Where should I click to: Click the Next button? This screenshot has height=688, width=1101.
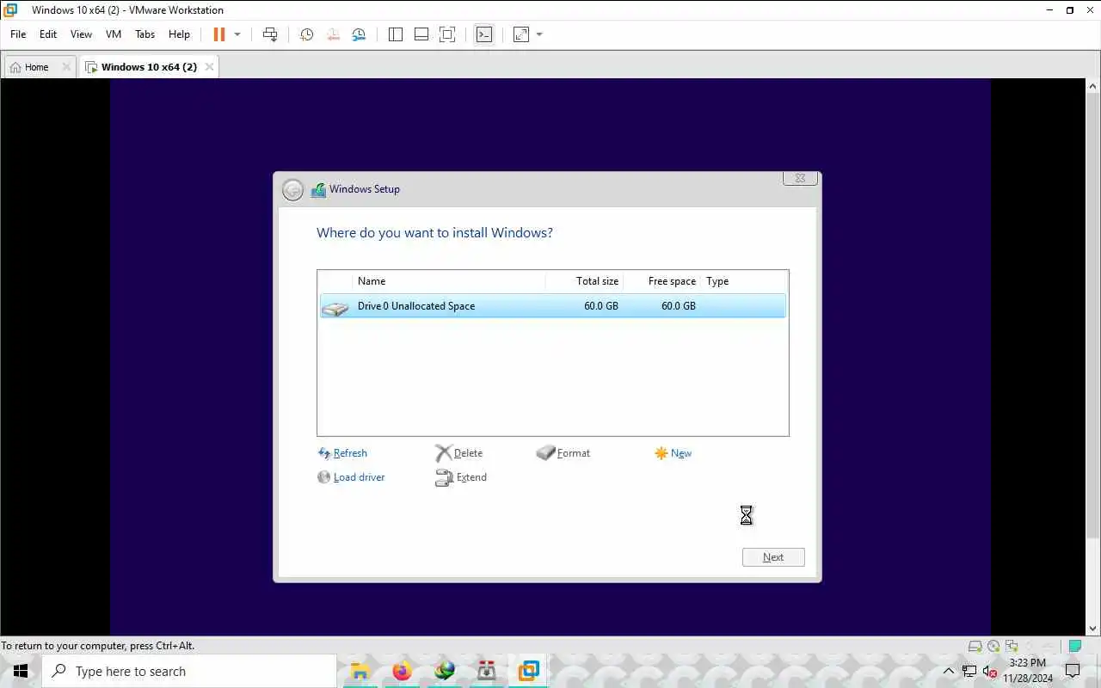point(773,557)
